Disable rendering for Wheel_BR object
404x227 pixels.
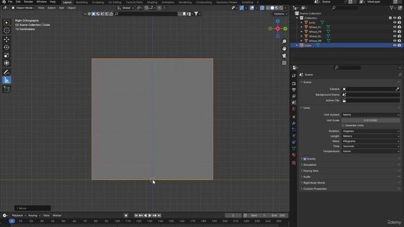click(400, 40)
